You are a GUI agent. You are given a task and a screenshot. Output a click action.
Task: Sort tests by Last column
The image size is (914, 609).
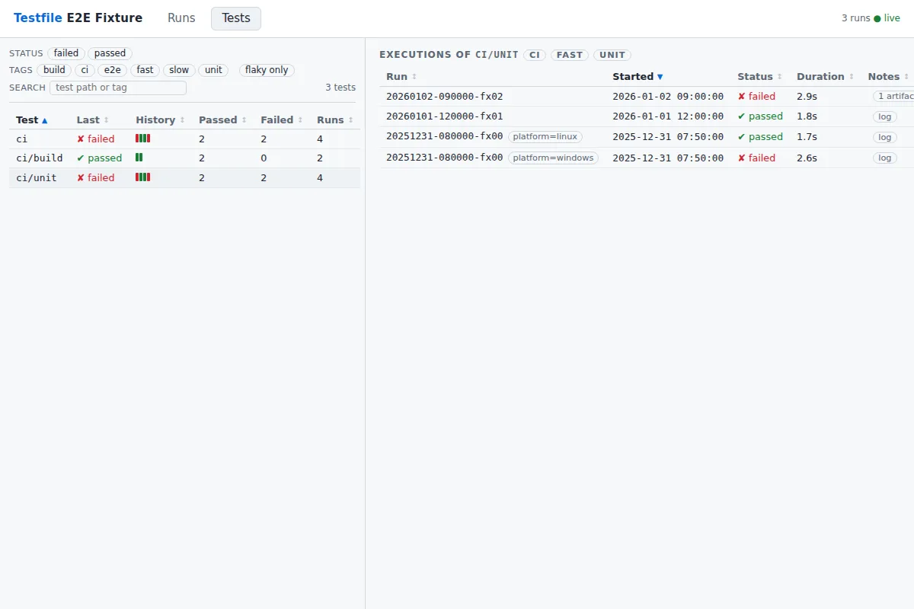(93, 120)
